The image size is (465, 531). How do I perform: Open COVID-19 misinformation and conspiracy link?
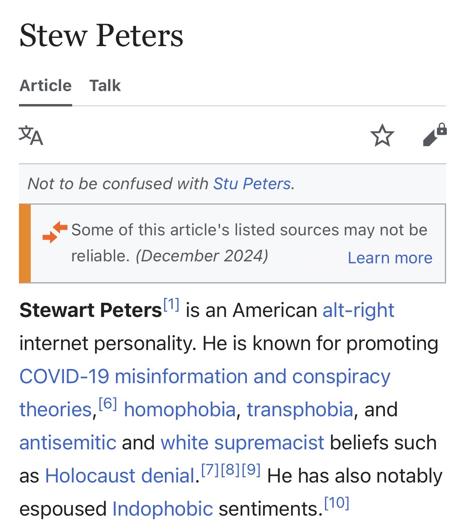(x=205, y=376)
